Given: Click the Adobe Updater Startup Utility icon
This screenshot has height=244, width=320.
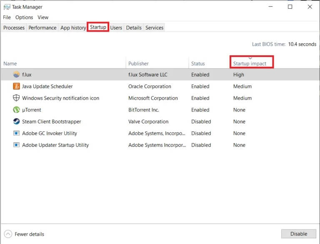Looking at the screenshot, I should coord(16,145).
